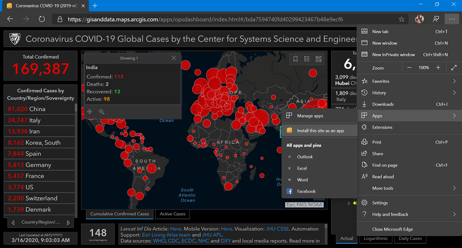Open the basemap gallery grid icon
This screenshot has height=248, width=462.
(x=318, y=59)
